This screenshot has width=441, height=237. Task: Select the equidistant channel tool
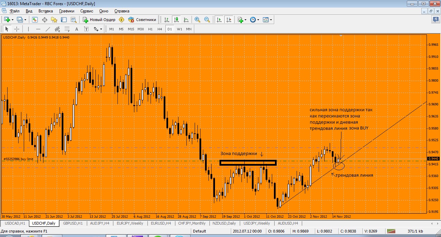(x=57, y=29)
